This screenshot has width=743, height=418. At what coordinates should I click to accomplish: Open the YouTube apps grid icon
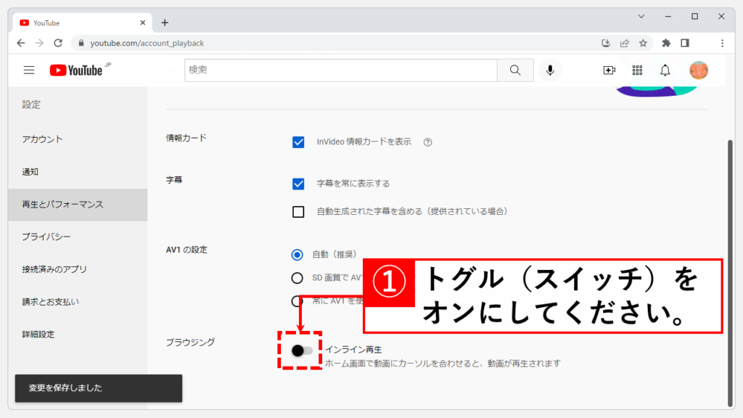(637, 70)
